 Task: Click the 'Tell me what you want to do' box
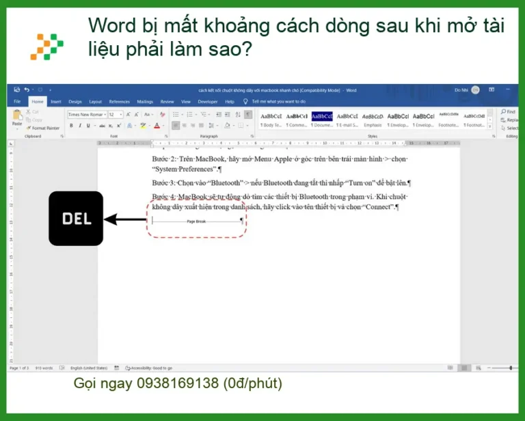279,101
